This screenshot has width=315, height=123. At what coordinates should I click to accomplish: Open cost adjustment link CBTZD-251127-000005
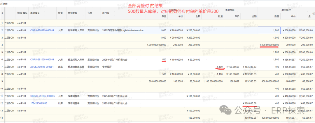(42, 96)
